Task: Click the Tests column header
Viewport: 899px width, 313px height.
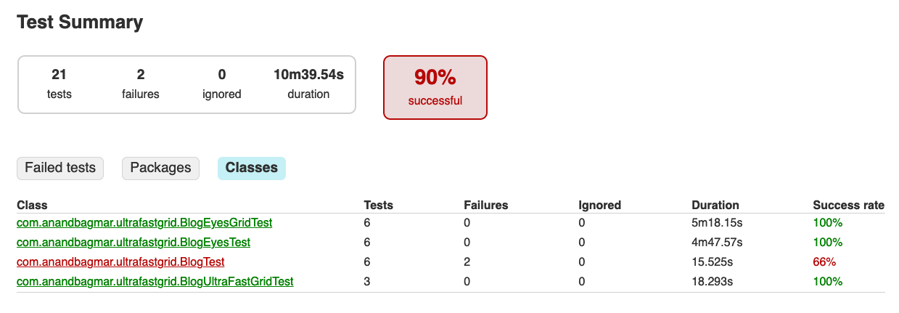Action: click(x=379, y=206)
